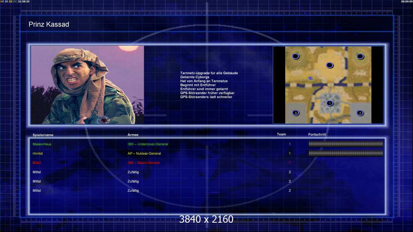
Task: Click 'GPS-Störsenders lädt schneller' line
Action: point(206,97)
